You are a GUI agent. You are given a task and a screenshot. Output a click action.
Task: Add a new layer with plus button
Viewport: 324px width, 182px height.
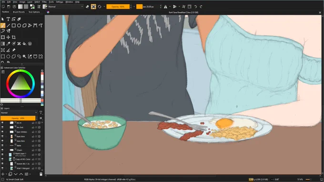pos(3,174)
